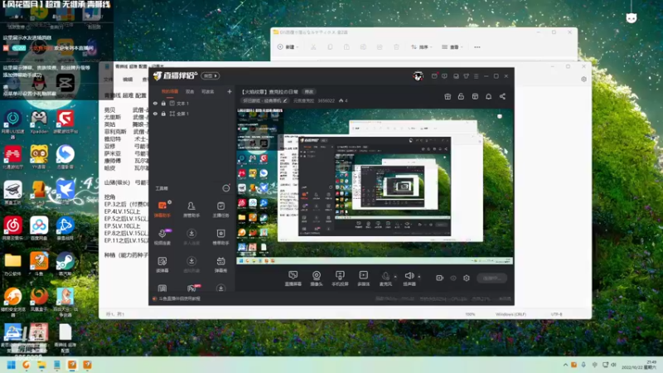Open the message icon with red dot
The height and width of the screenshot is (373, 663).
[434, 76]
